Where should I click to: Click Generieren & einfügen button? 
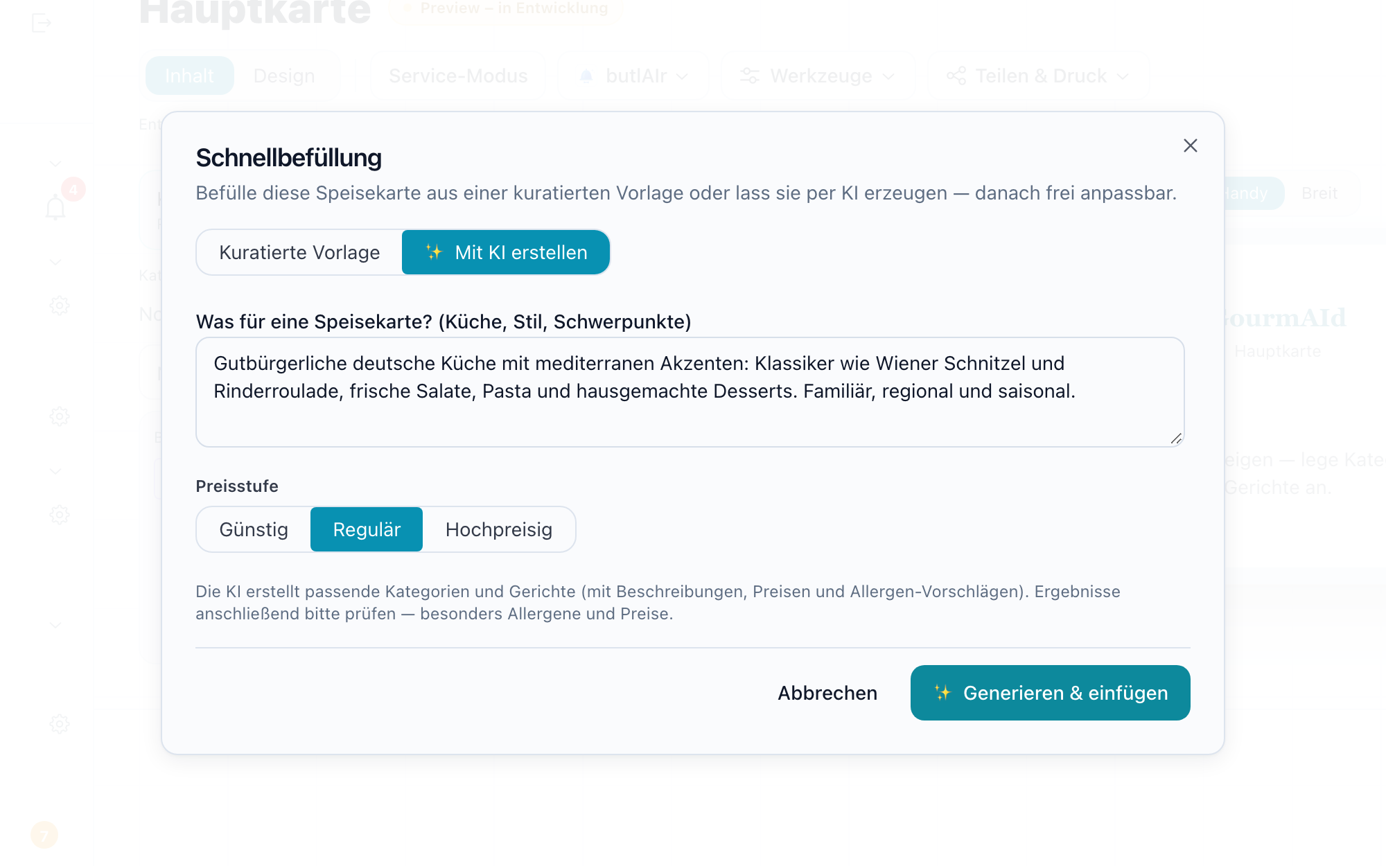[x=1051, y=693]
